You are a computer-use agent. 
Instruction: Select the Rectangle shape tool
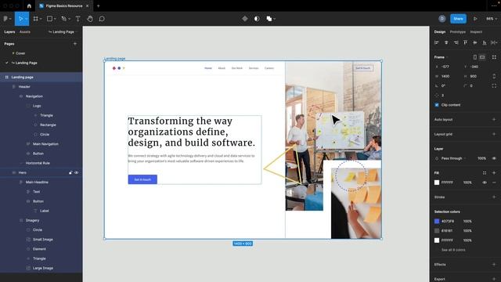(x=49, y=19)
